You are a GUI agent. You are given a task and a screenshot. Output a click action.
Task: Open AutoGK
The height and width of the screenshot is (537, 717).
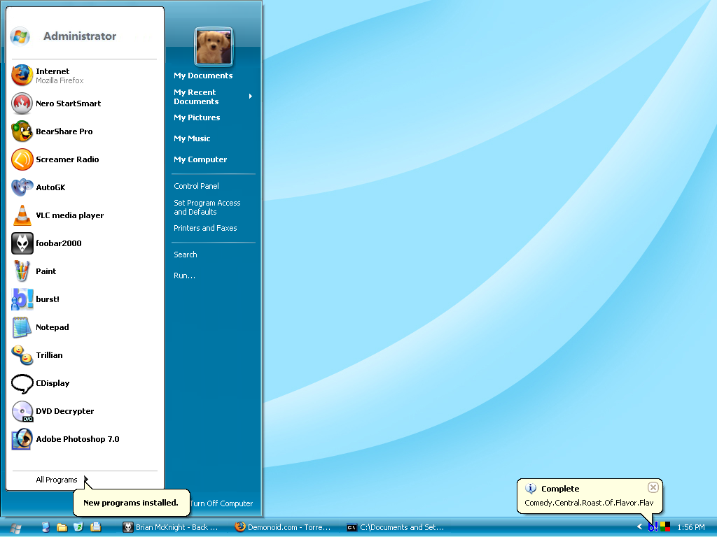tap(85, 187)
